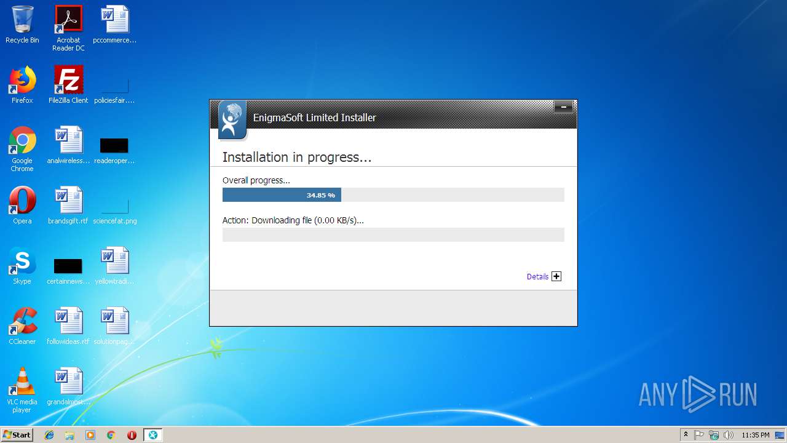Open Action Center flag icon
Screen dimensions: 787x443
coord(700,435)
